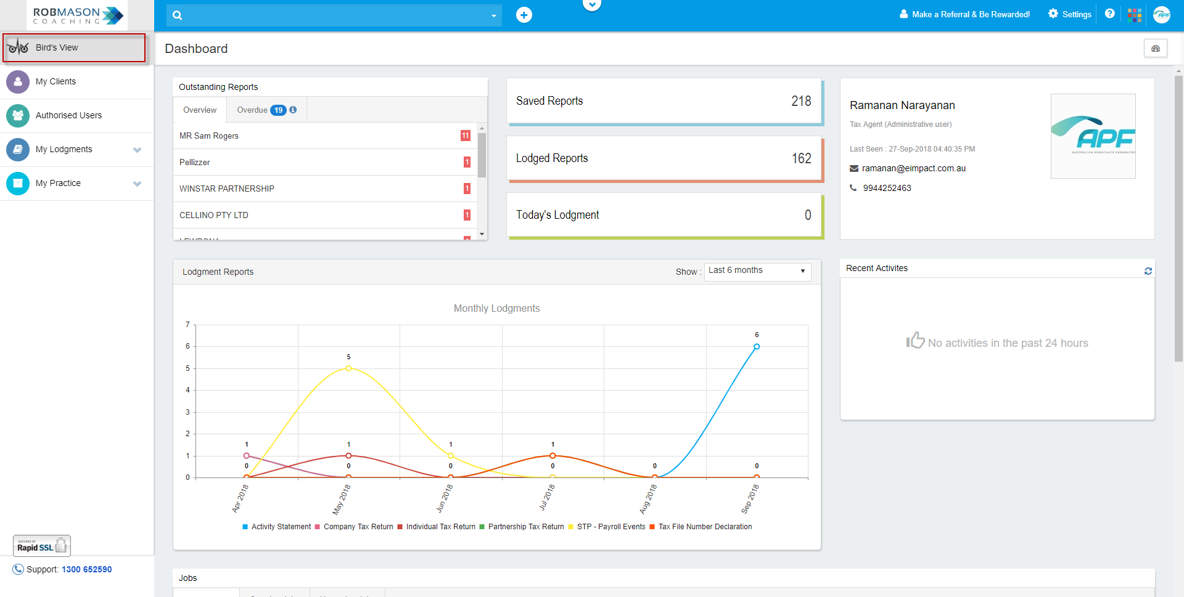Expand the My Lodgments section chevron

click(x=137, y=149)
